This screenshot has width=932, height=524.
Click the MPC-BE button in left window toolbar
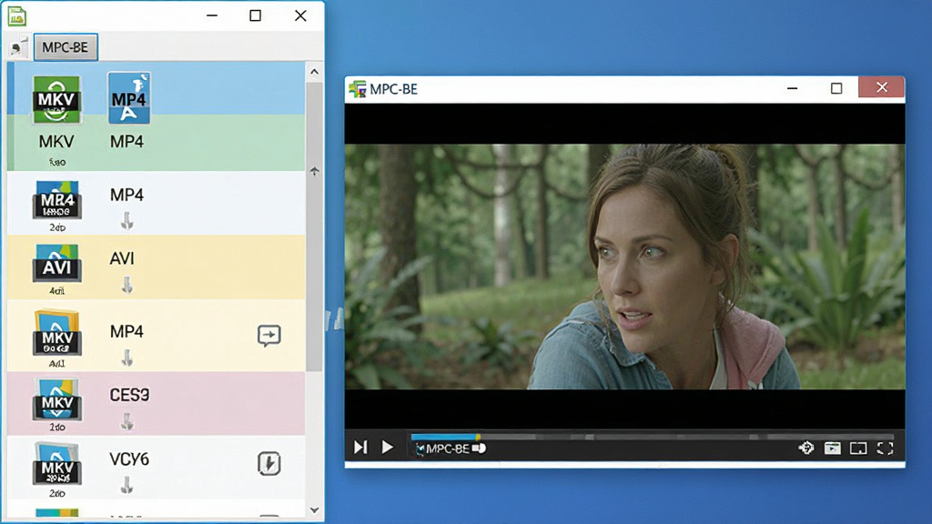66,47
